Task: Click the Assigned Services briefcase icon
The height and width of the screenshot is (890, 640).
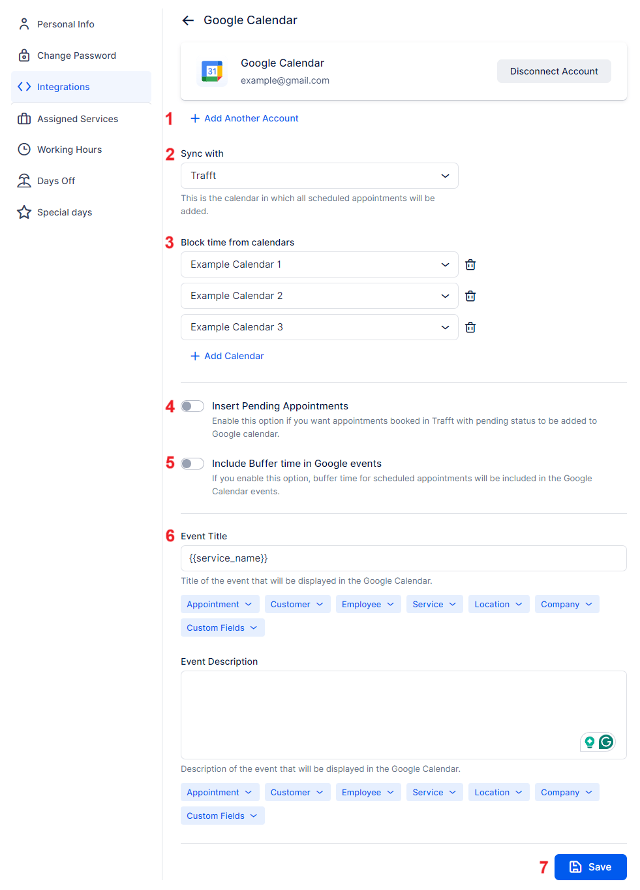Action: [x=24, y=118]
